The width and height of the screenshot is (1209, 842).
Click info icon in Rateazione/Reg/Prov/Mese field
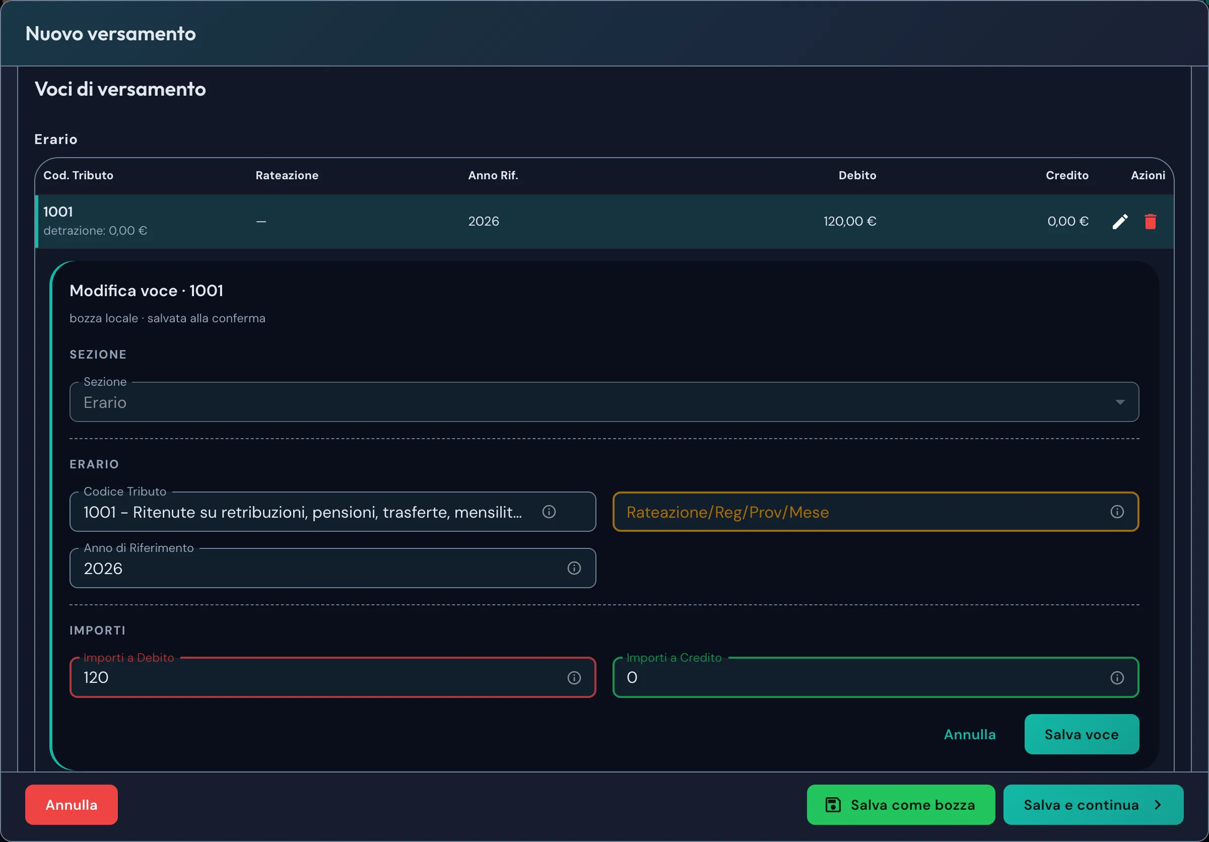tap(1117, 512)
